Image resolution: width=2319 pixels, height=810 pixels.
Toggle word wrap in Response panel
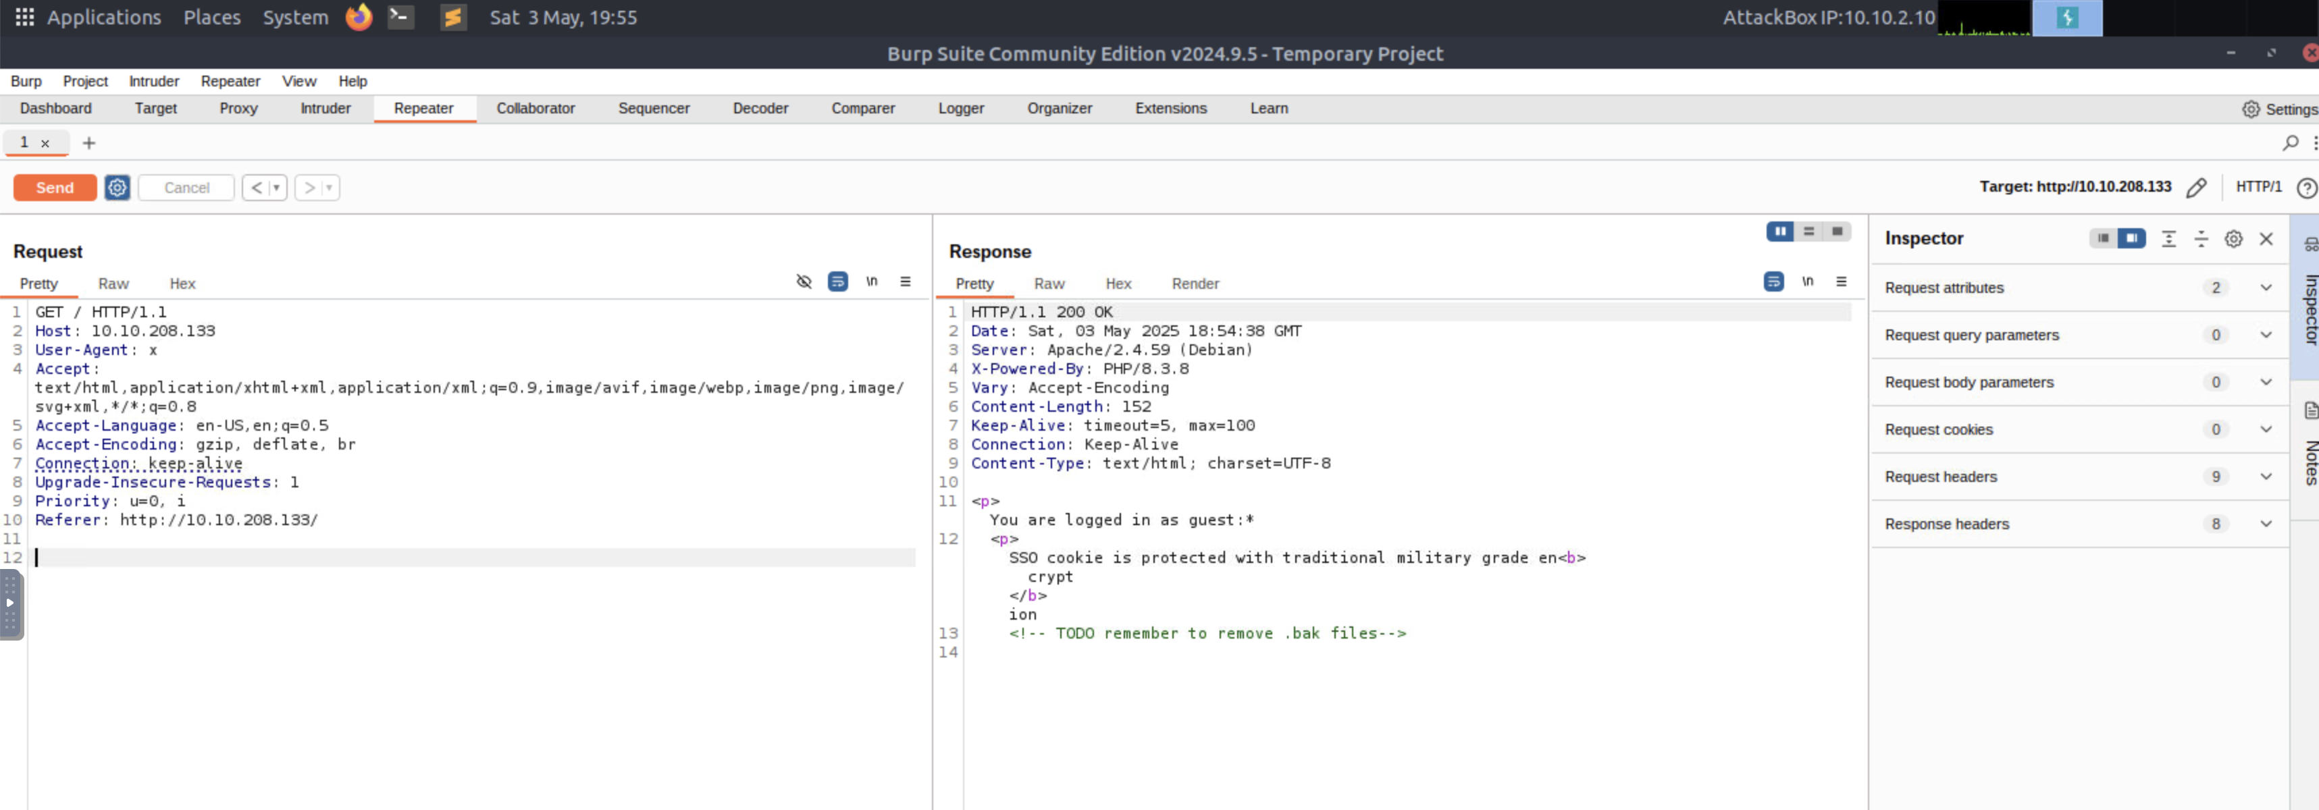click(x=1773, y=281)
